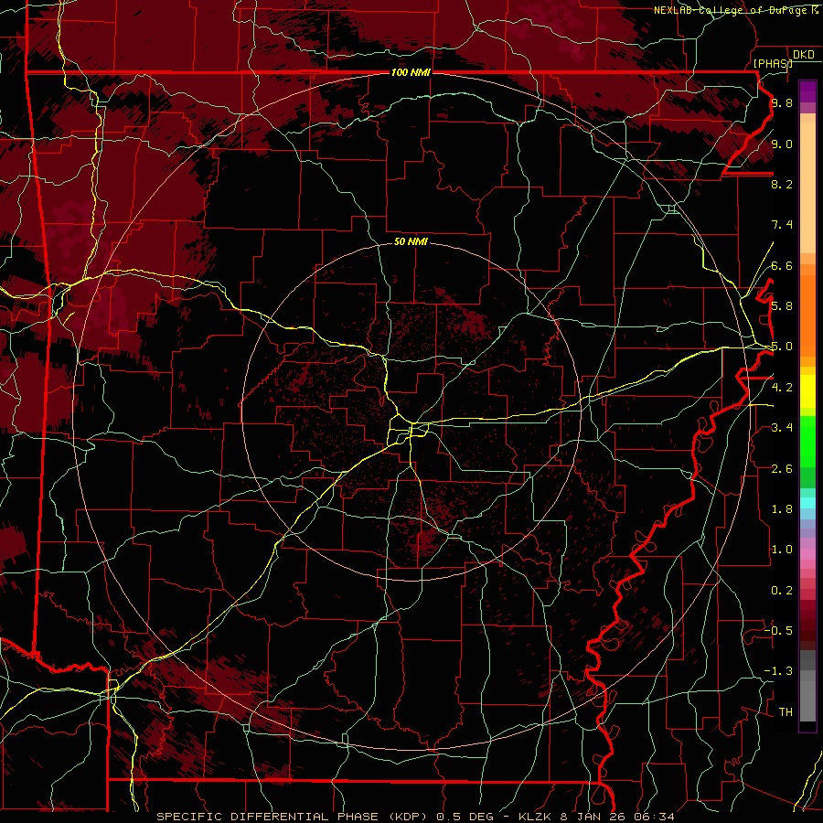Viewport: 823px width, 823px height.
Task: Click the -1.3 value on color scale
Action: click(x=778, y=671)
